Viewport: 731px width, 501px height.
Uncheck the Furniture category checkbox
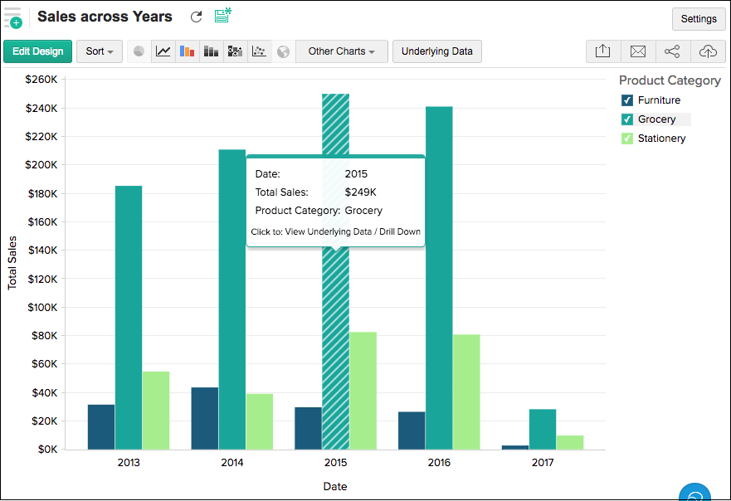pyautogui.click(x=627, y=100)
